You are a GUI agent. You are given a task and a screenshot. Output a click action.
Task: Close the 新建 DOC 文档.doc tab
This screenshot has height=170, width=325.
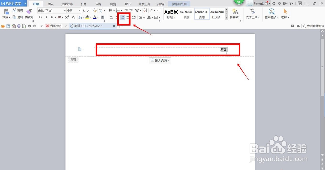point(114,26)
